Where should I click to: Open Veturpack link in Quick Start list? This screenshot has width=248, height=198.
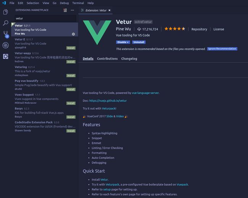[x=112, y=184]
